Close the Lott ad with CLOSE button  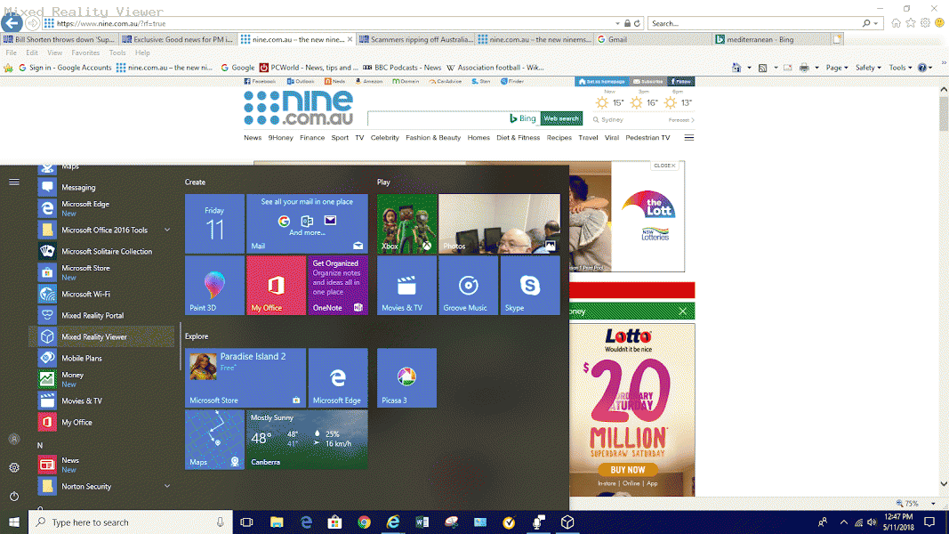point(664,166)
